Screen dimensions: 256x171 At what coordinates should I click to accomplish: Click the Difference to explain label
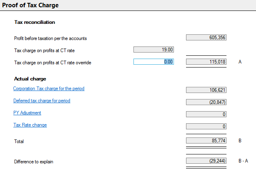point(34,162)
